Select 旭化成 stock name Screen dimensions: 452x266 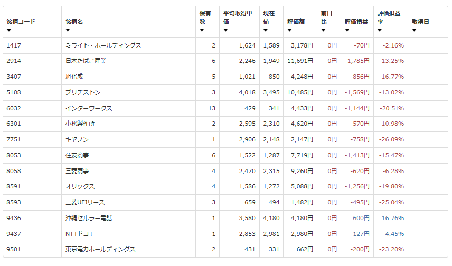coord(74,77)
